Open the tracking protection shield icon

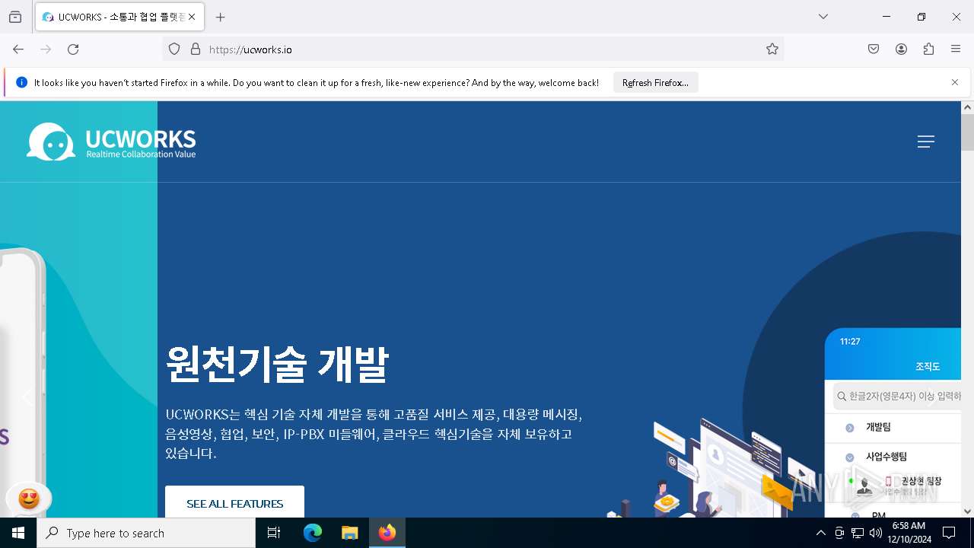coord(174,49)
